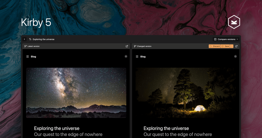Click the Latest version branch icon
This screenshot has width=262, height=138.
(x=26, y=46)
